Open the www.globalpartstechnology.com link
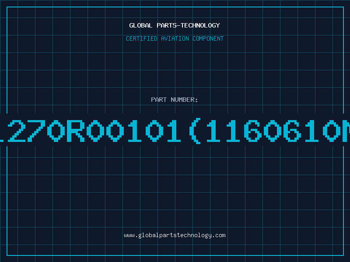 [175, 235]
